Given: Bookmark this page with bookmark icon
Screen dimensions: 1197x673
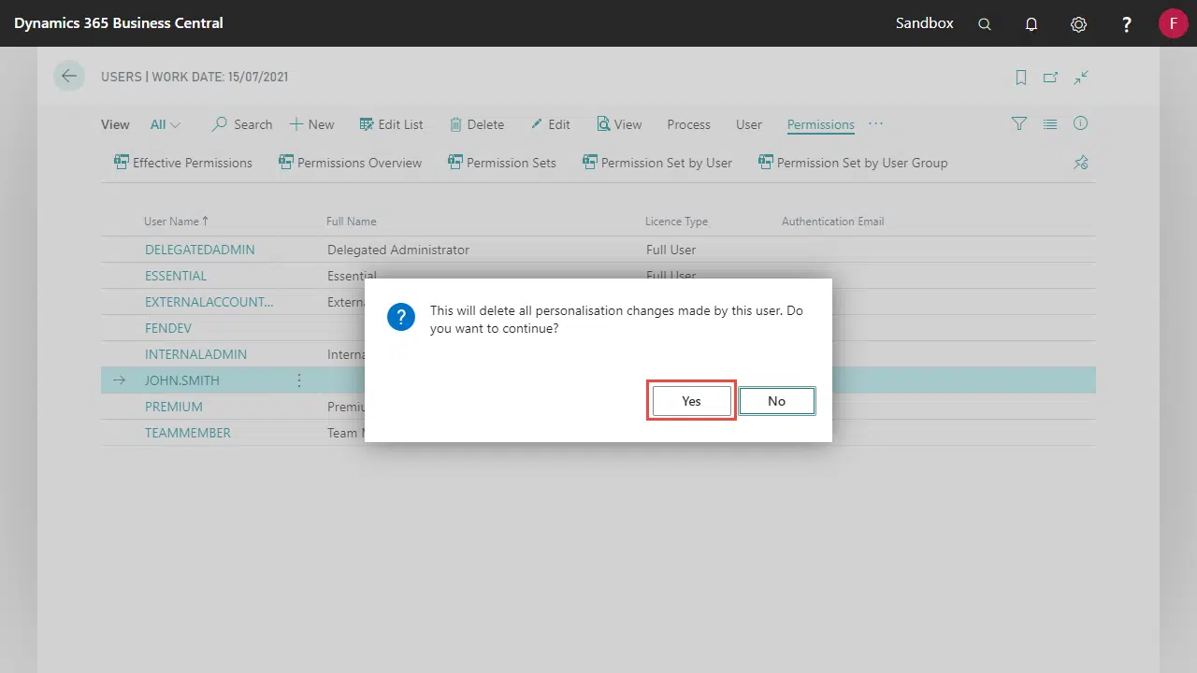Looking at the screenshot, I should (x=1021, y=78).
